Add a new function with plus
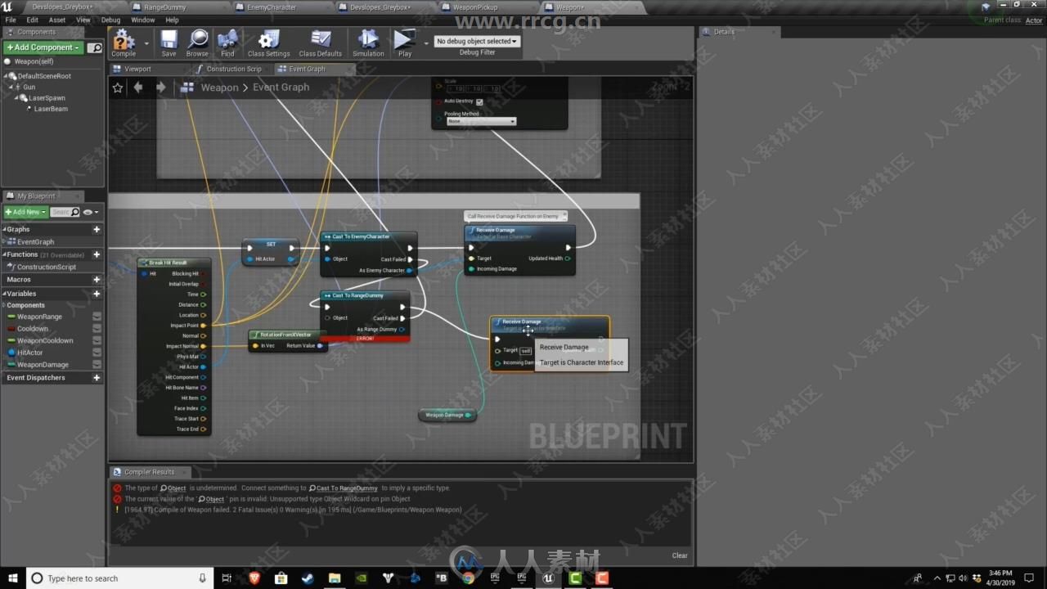Image resolution: width=1047 pixels, height=589 pixels. pos(97,254)
